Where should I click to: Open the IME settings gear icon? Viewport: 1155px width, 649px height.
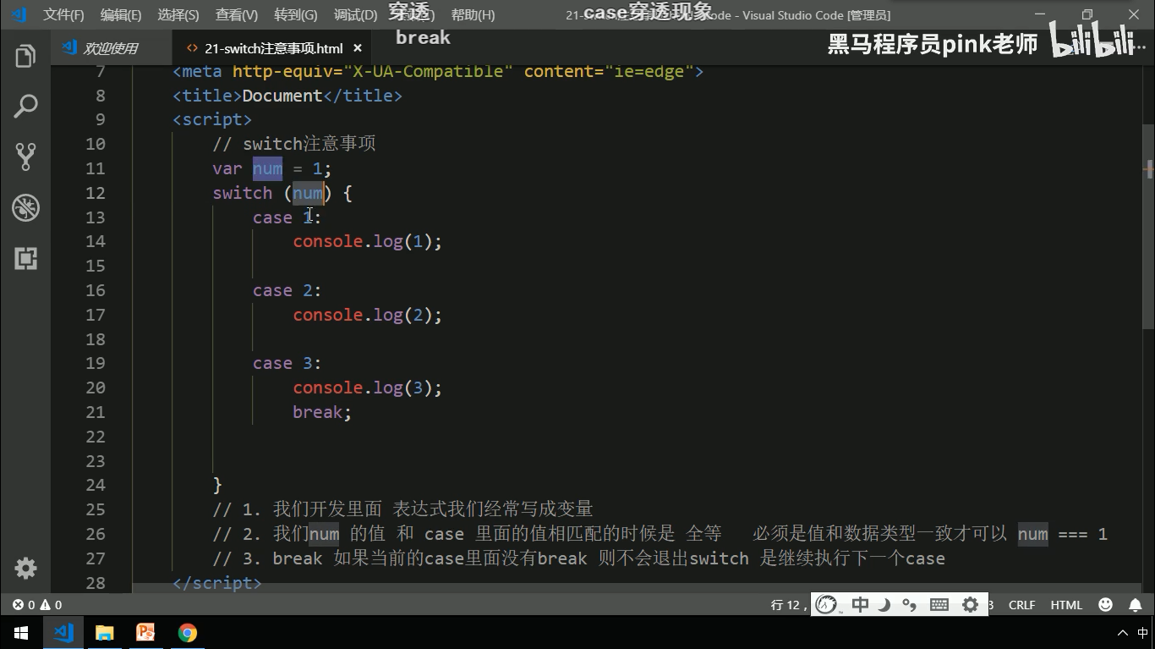point(970,604)
